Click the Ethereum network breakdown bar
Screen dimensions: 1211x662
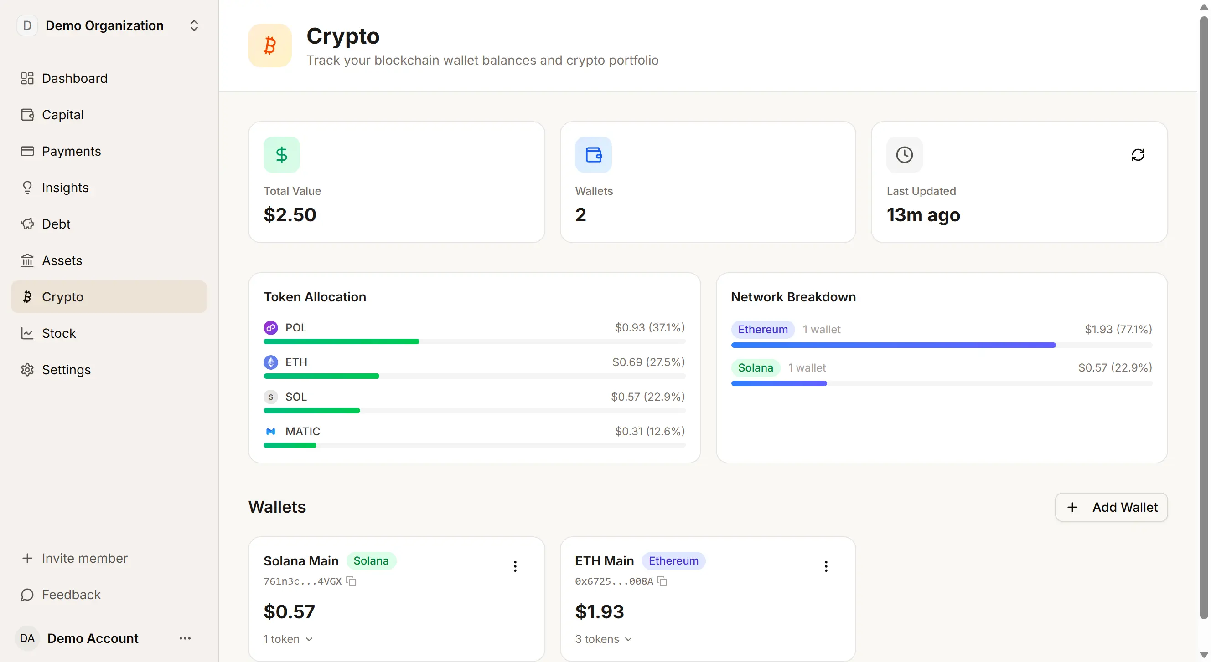(942, 345)
